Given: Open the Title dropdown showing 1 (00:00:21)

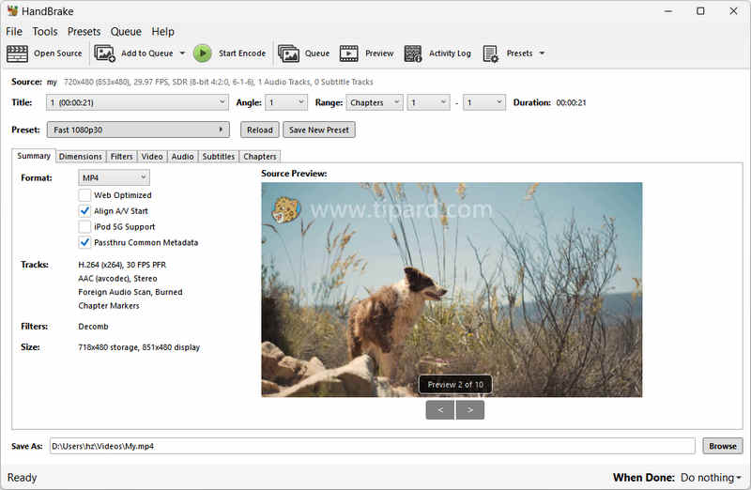Looking at the screenshot, I should coord(137,102).
